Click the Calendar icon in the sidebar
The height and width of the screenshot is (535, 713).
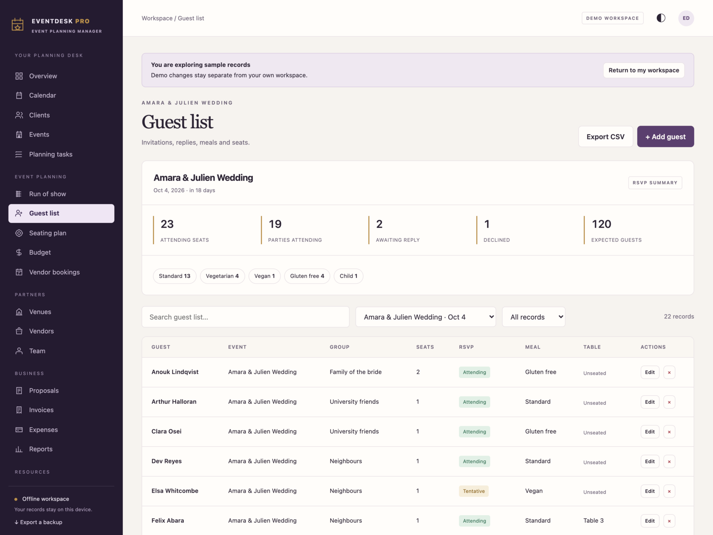[19, 95]
